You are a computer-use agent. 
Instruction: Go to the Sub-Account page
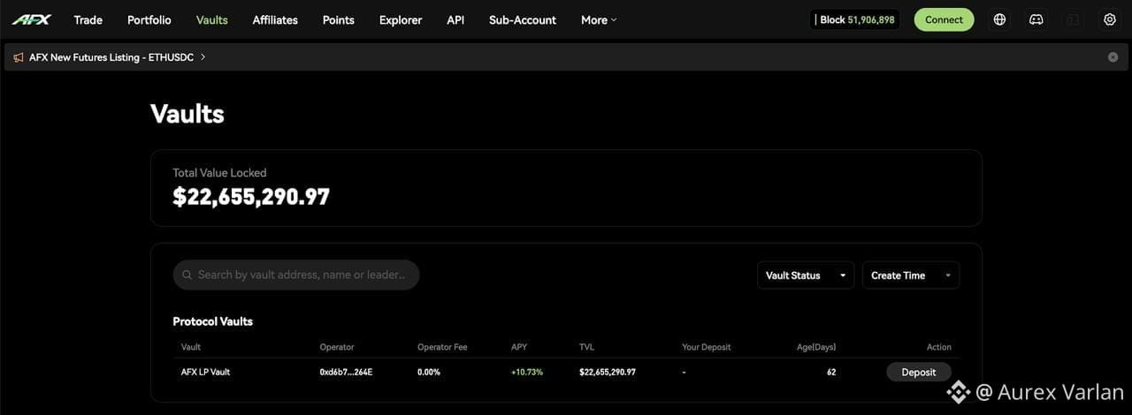pos(523,19)
